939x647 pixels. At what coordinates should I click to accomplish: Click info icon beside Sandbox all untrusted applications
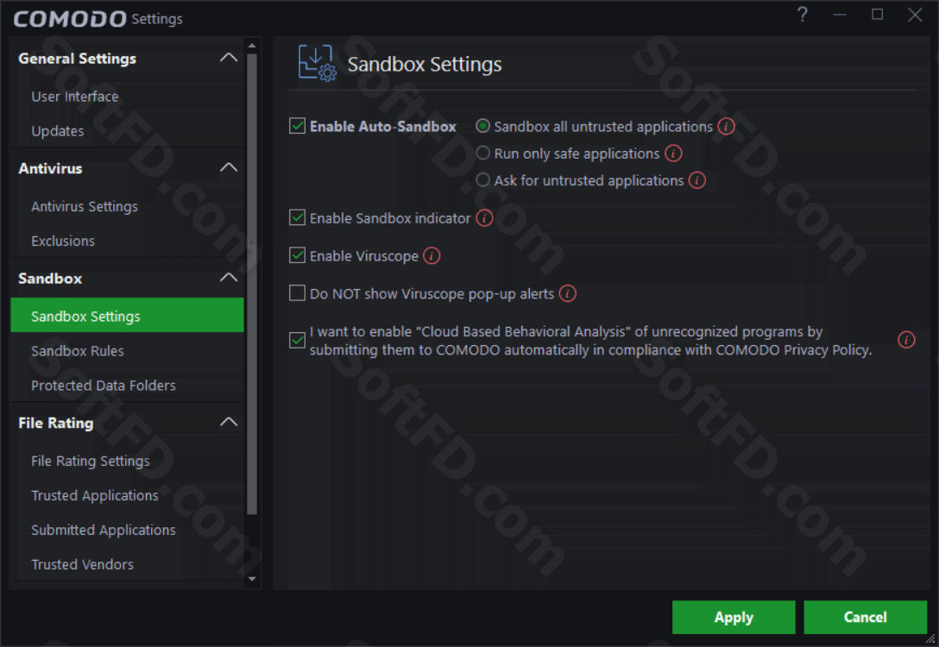pos(726,126)
